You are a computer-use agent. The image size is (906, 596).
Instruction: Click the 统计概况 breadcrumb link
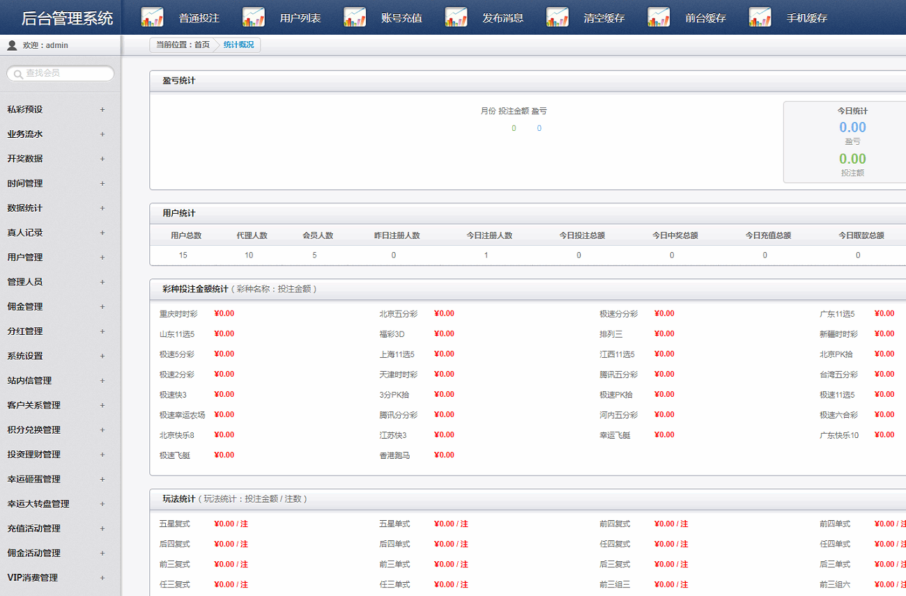coord(238,45)
